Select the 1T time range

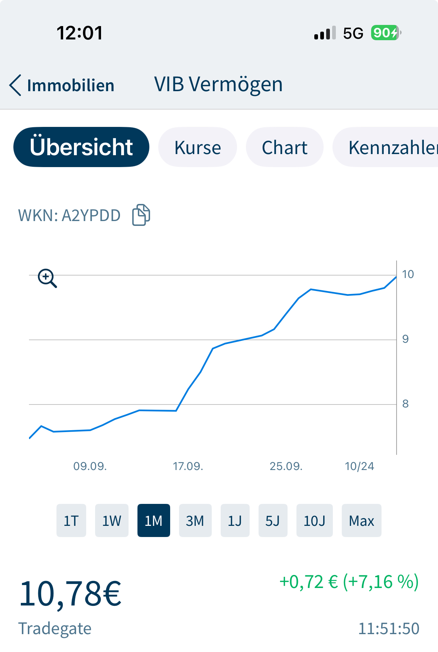click(x=71, y=520)
